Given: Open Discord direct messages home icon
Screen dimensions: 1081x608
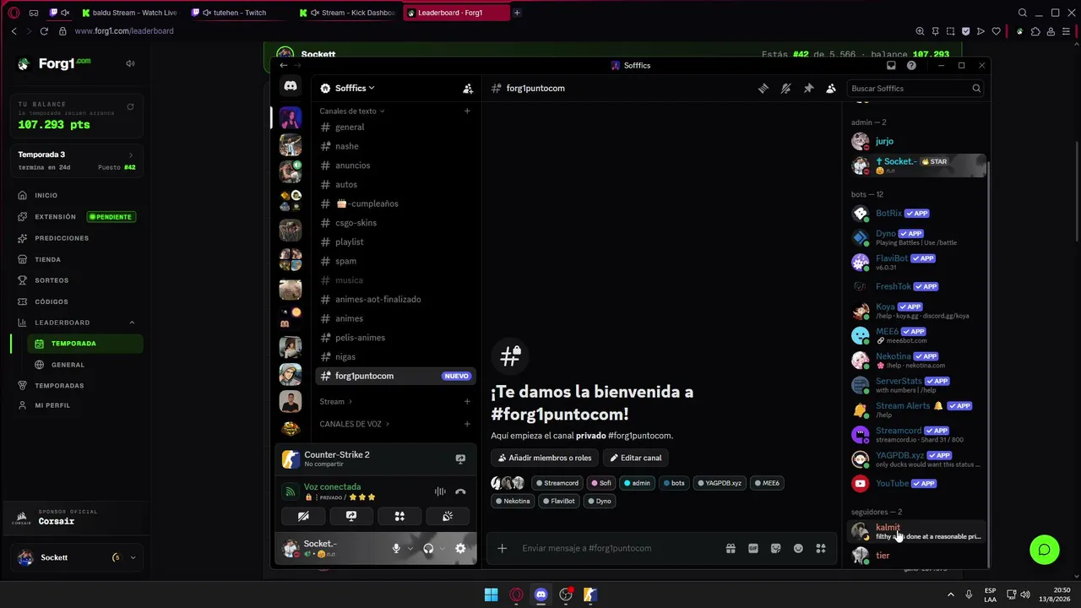Looking at the screenshot, I should pyautogui.click(x=291, y=87).
